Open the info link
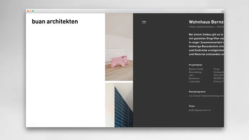This screenshot has width=249, height=140. [x=144, y=22]
